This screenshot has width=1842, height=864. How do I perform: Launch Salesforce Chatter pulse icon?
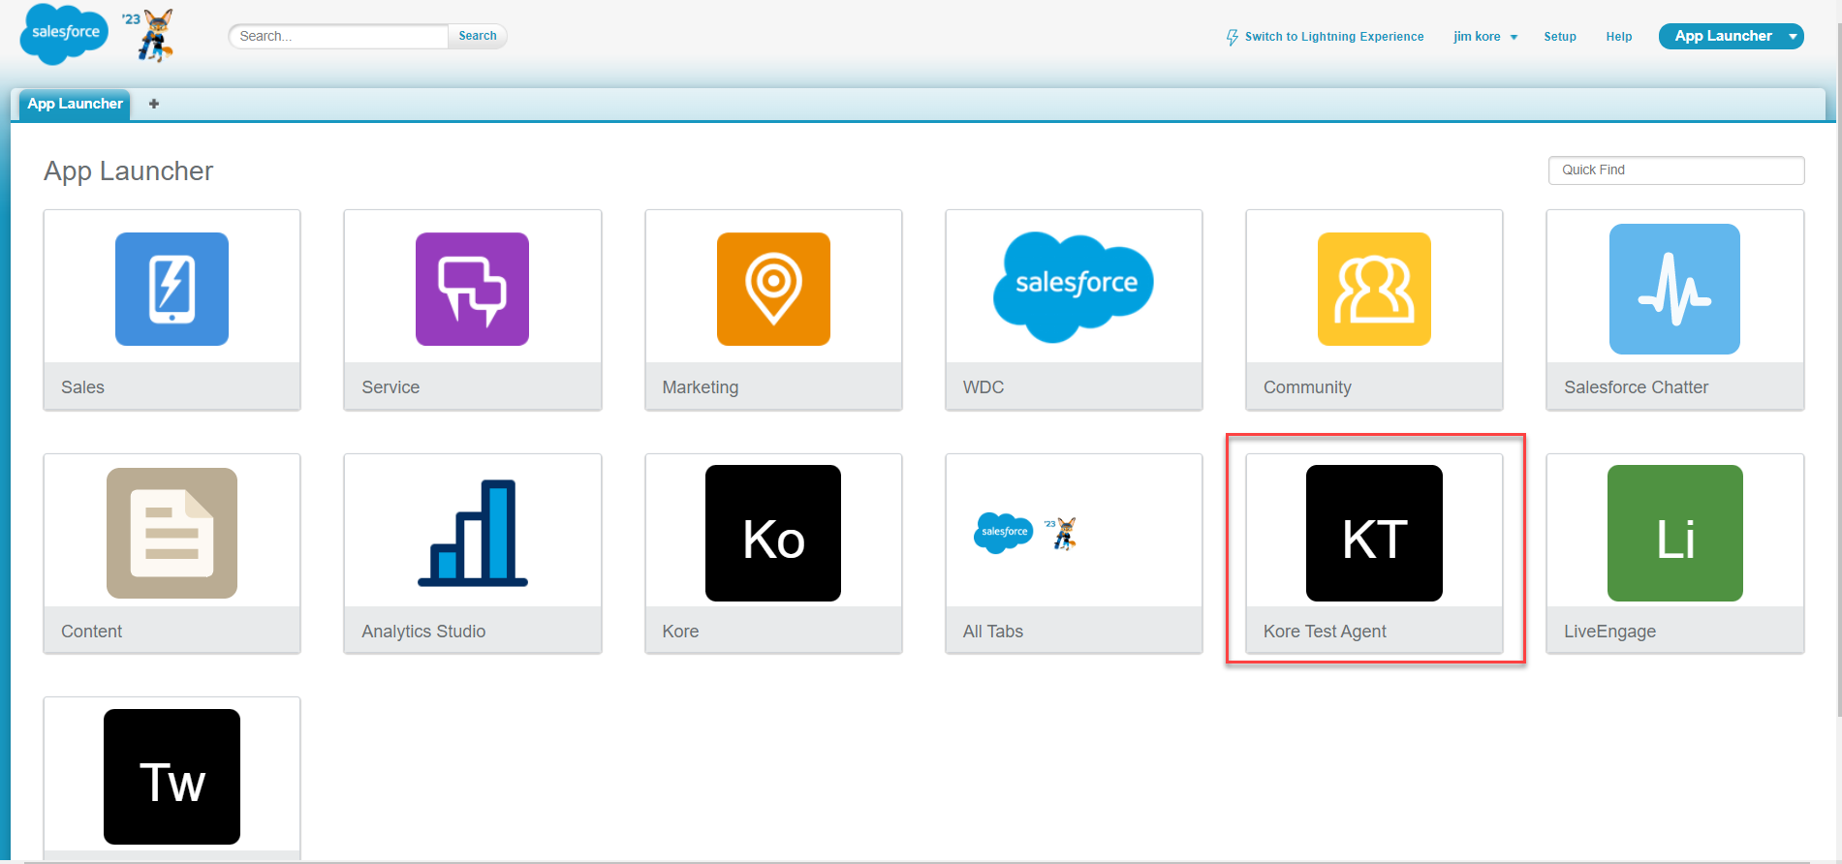click(x=1674, y=289)
